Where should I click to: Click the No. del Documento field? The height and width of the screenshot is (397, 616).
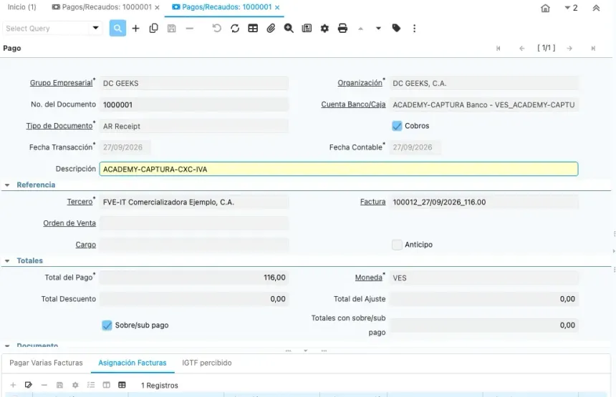tap(194, 104)
